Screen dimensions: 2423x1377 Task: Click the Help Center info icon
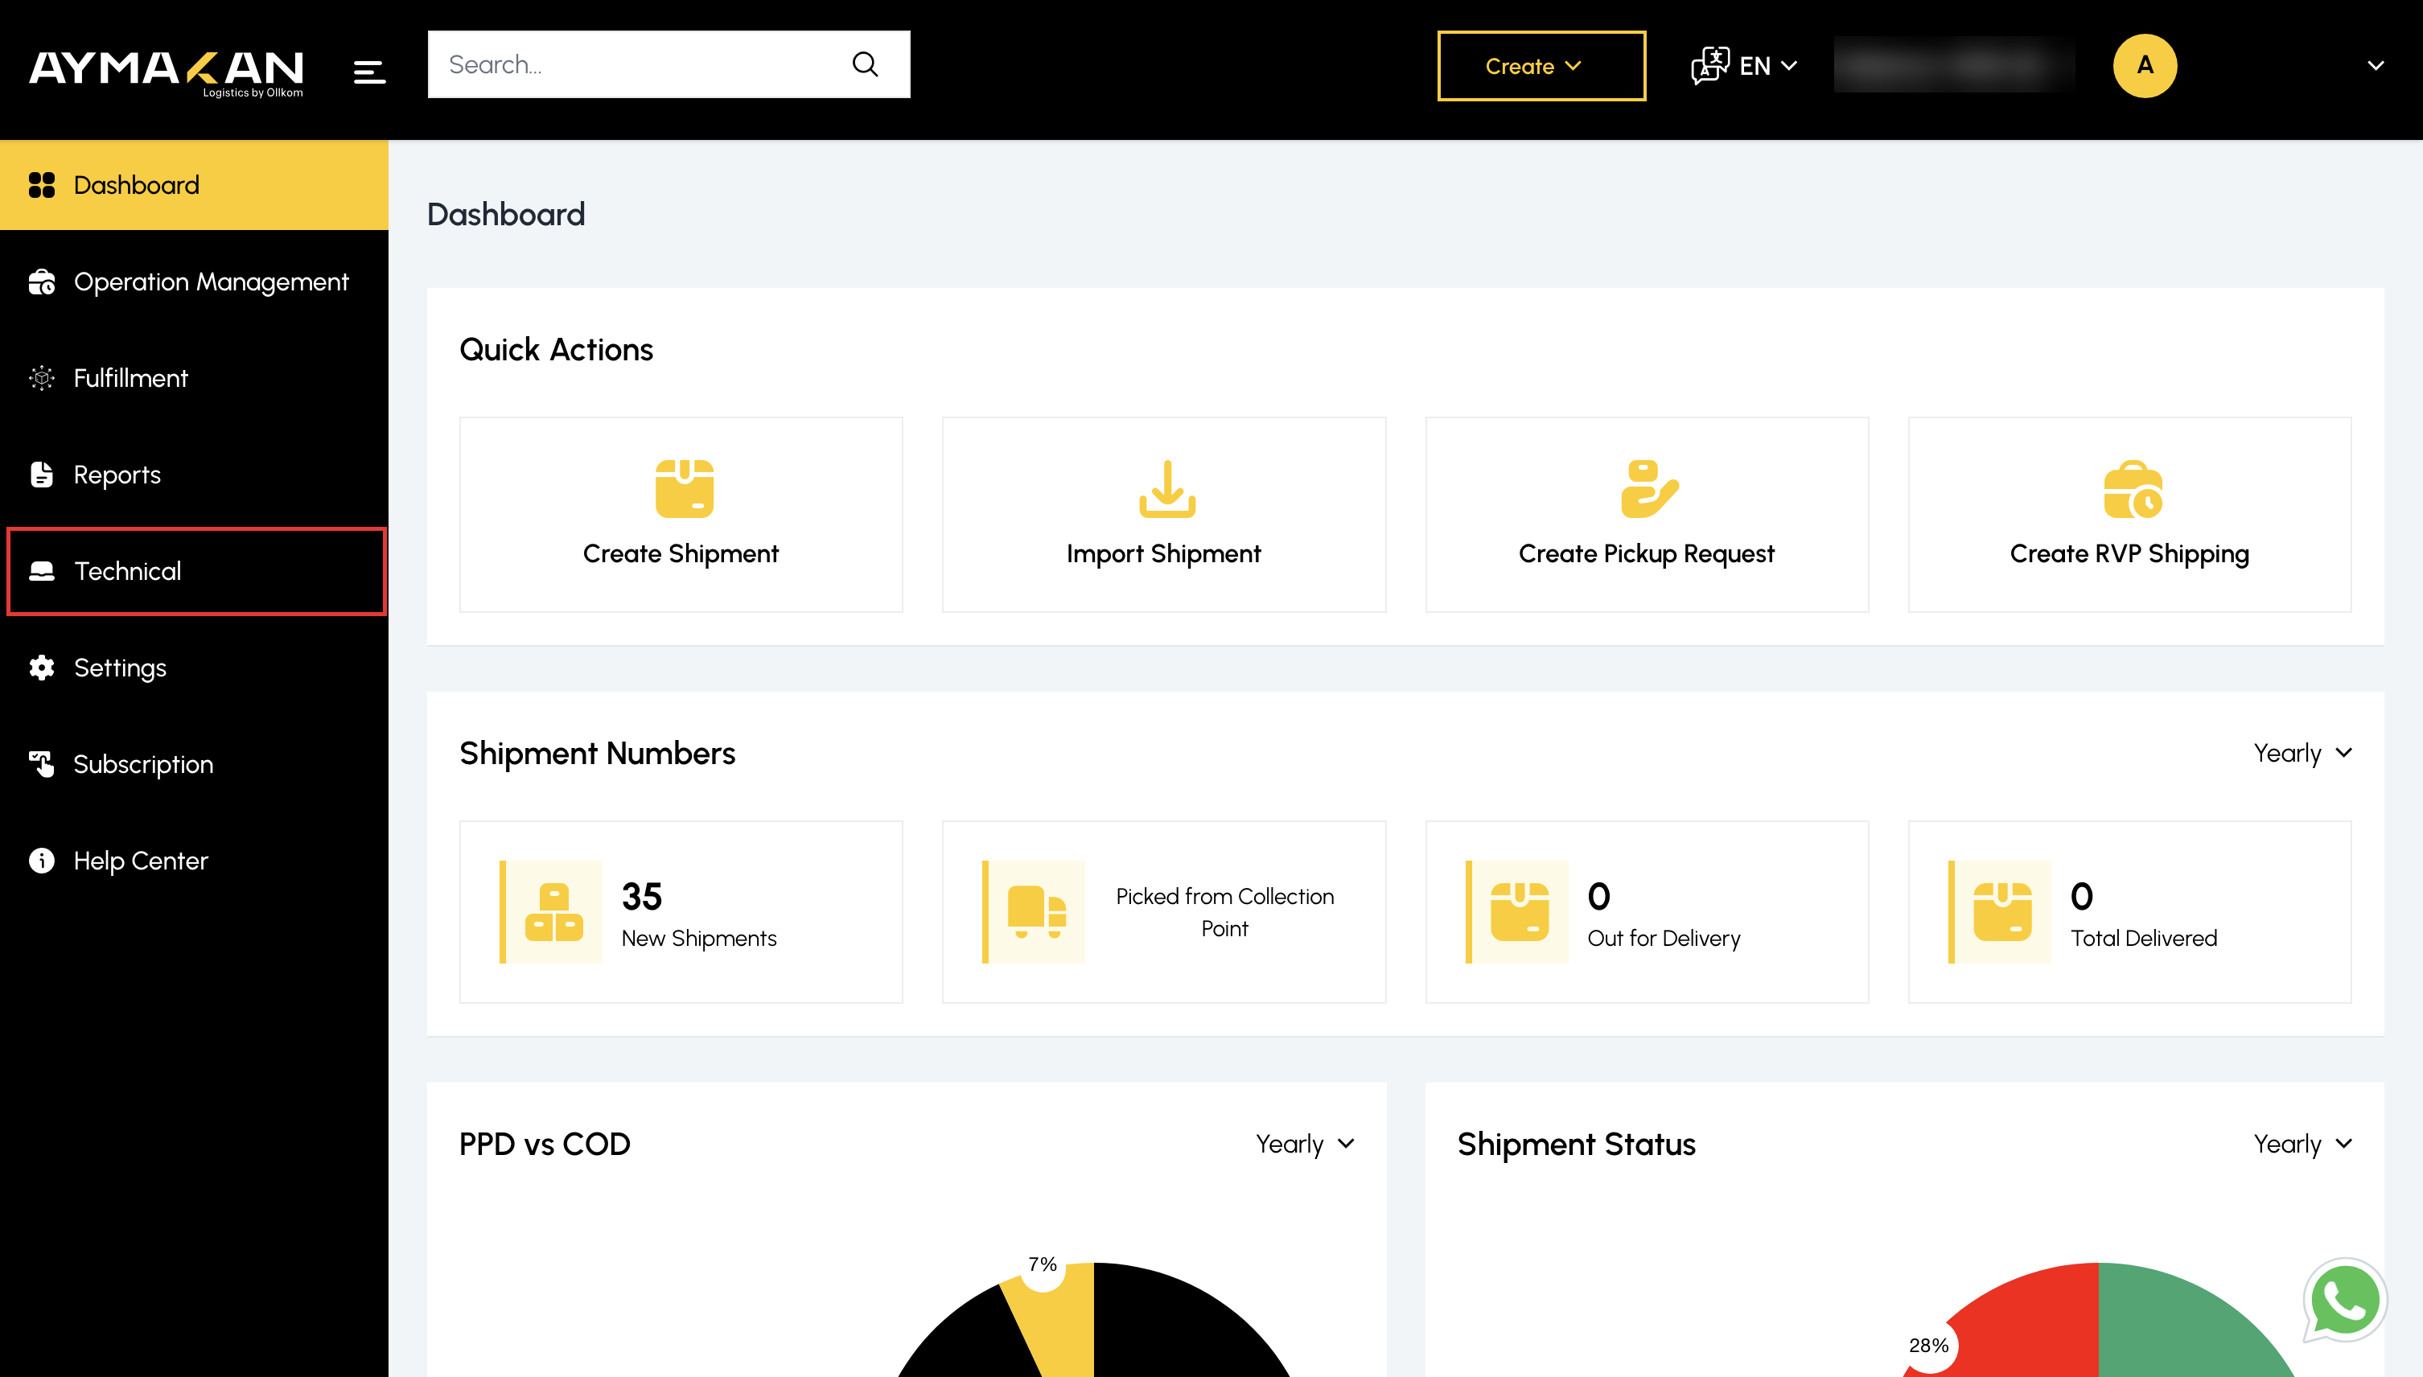click(x=42, y=861)
